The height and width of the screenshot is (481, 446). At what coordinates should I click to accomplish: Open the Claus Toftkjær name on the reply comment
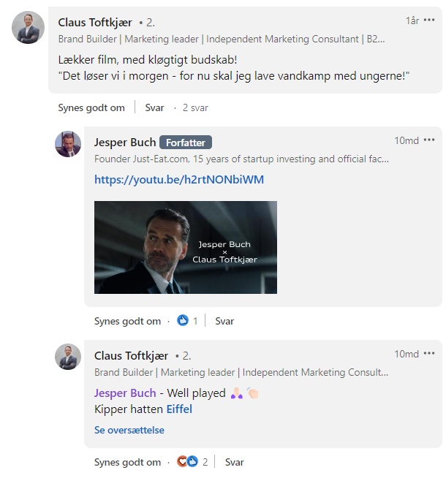(x=132, y=355)
